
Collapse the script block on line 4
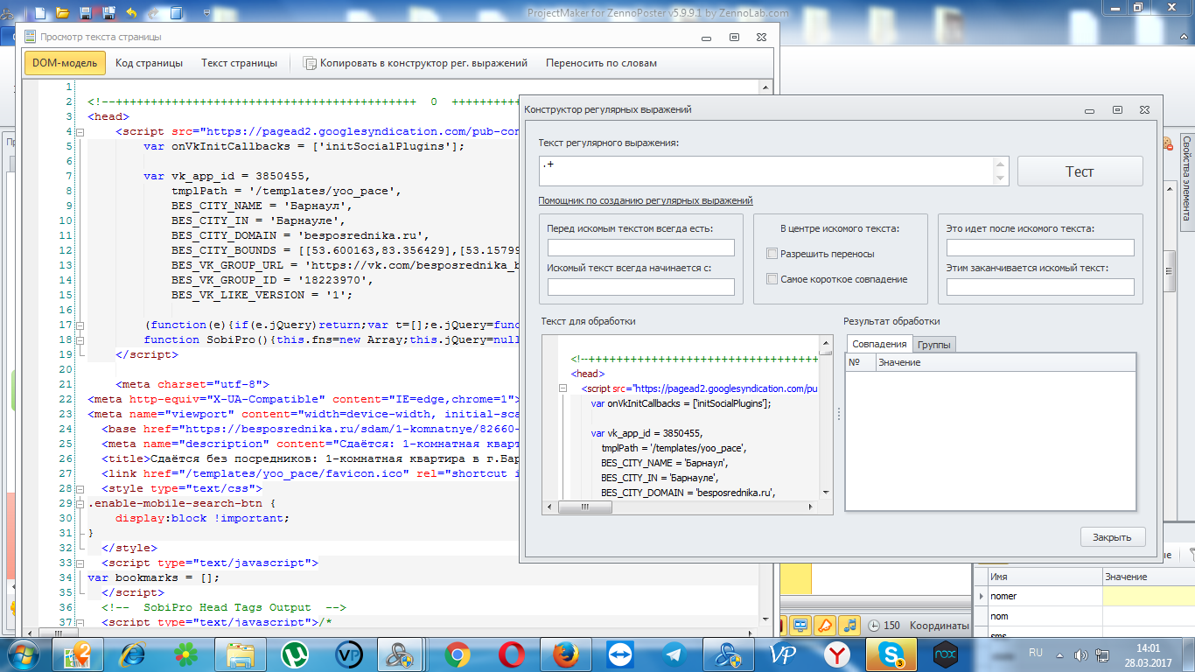(x=80, y=132)
